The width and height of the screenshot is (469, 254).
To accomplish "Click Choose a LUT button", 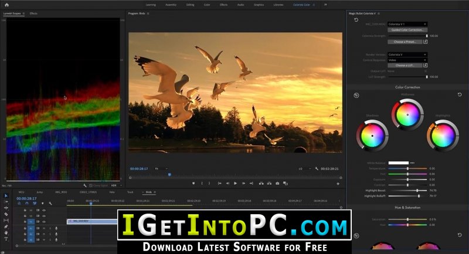I will [405, 65].
